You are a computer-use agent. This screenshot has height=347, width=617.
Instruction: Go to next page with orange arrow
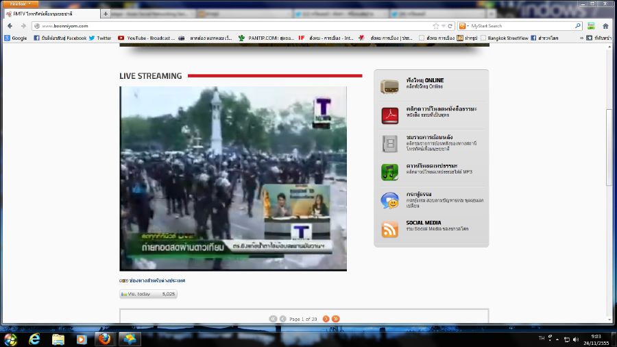point(326,319)
